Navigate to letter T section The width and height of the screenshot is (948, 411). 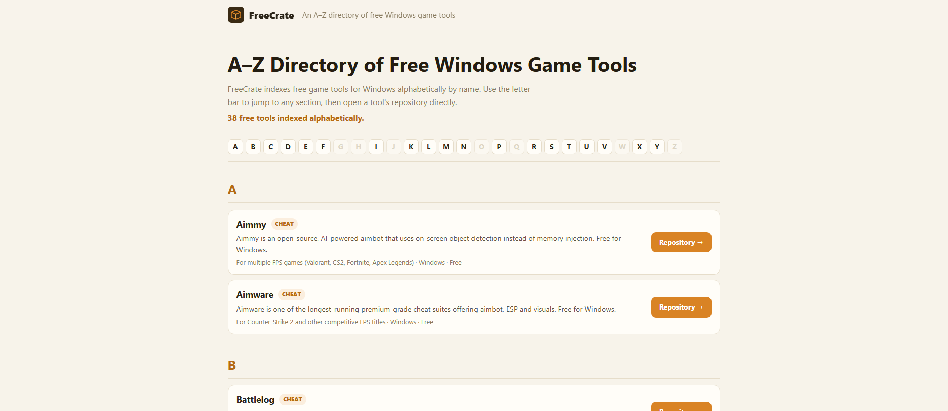click(x=569, y=147)
